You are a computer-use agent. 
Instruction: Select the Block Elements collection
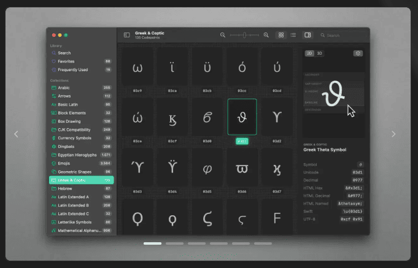(81, 113)
